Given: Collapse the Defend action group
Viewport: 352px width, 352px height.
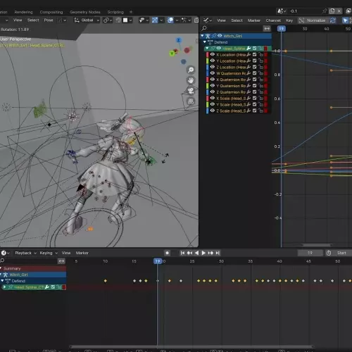Looking at the screenshot, I should pos(205,42).
